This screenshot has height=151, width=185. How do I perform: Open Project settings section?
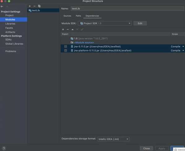[x=9, y=15]
